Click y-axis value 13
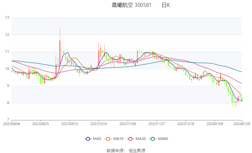This screenshot has height=153, width=252. [x=7, y=17]
